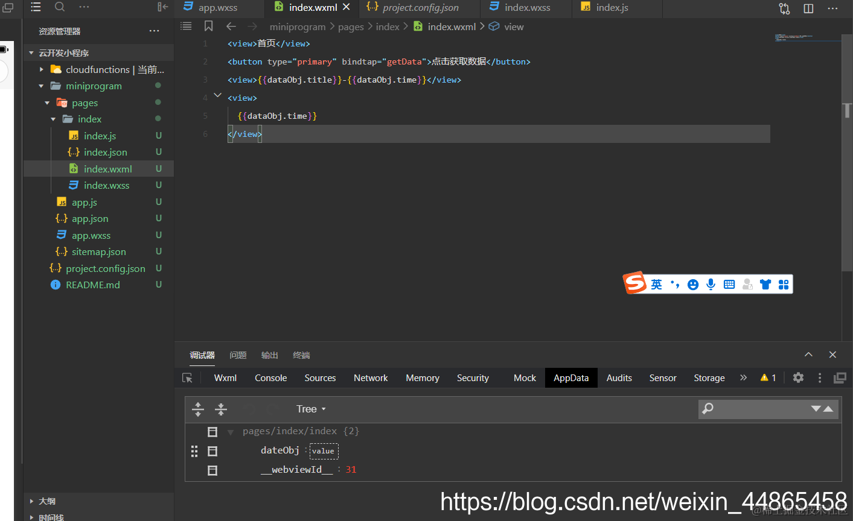This screenshot has height=521, width=853.
Task: Open the Tree mode dropdown
Action: [311, 409]
